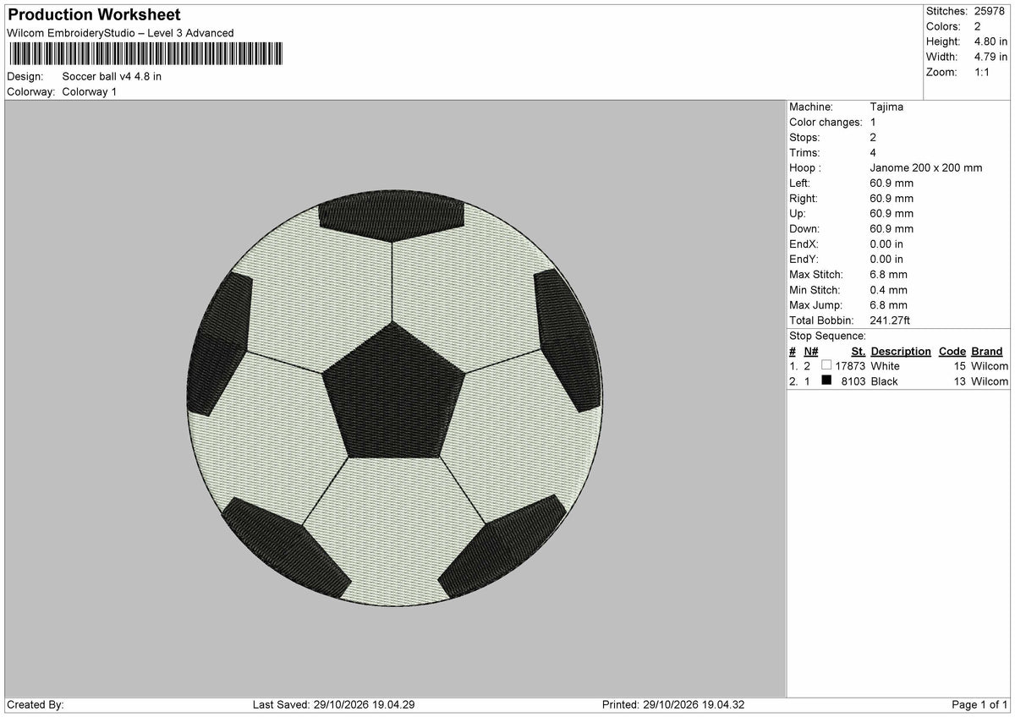Select the Machine value 'Tajima'
This screenshot has height=717, width=1015.
pyautogui.click(x=886, y=107)
